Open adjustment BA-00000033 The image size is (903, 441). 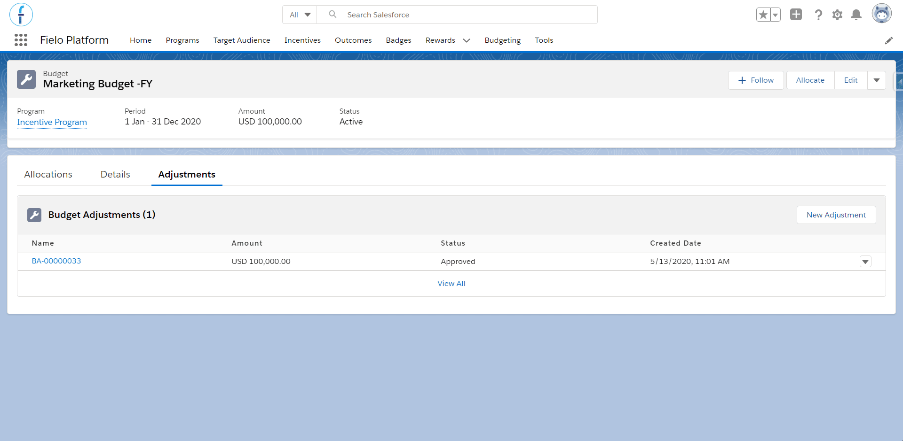pyautogui.click(x=56, y=261)
